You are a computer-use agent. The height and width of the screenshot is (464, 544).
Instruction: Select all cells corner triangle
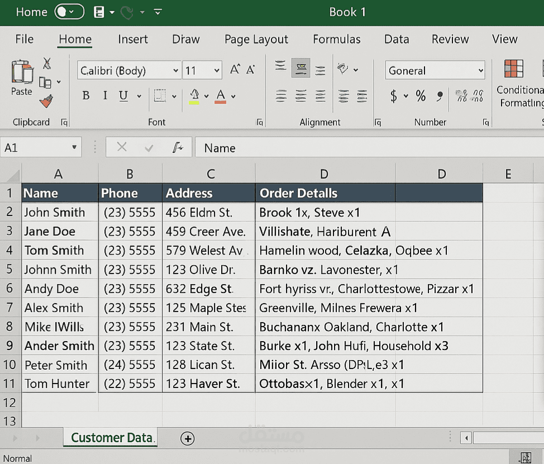12,175
